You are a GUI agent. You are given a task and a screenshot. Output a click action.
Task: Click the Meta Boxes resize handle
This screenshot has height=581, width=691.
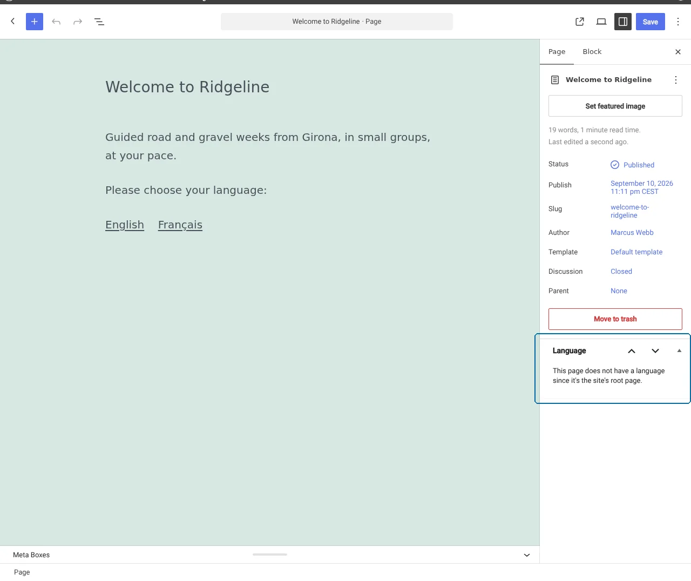(270, 555)
